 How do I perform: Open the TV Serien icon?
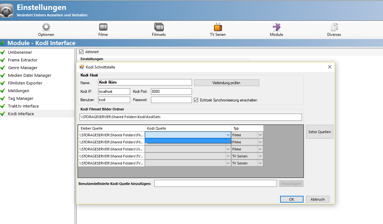tap(218, 27)
